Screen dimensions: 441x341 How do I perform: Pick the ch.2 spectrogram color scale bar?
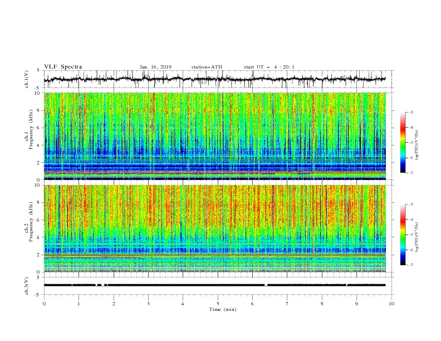(x=403, y=235)
